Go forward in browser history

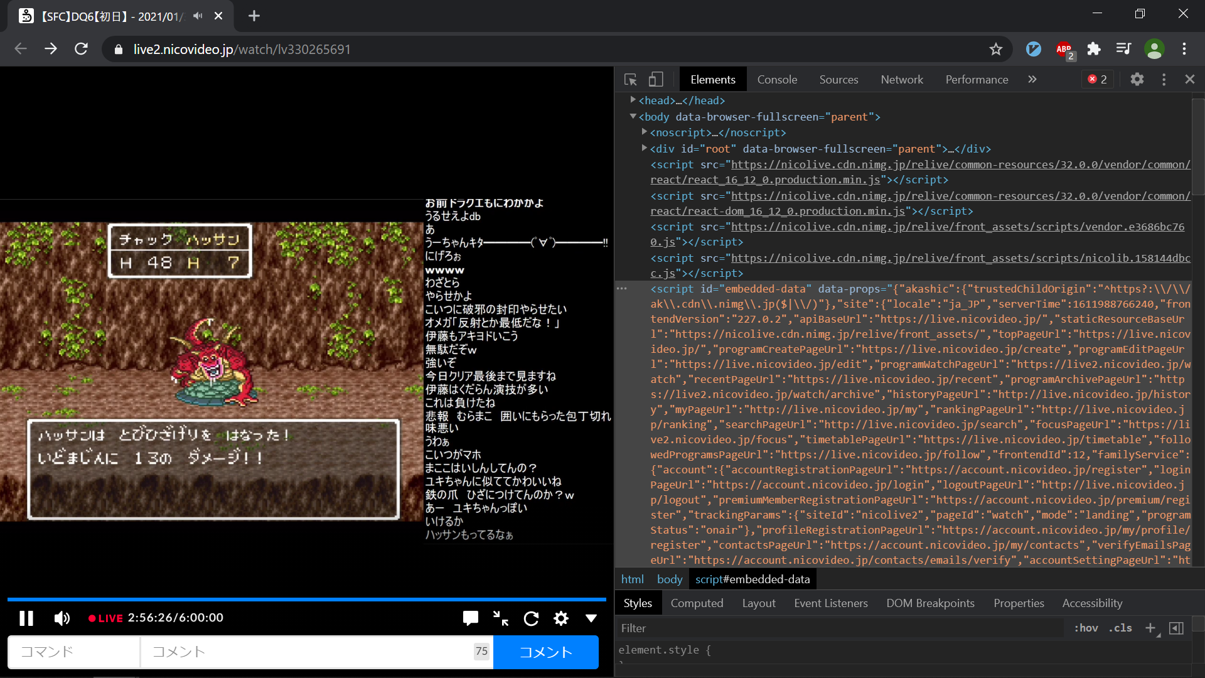click(x=51, y=49)
